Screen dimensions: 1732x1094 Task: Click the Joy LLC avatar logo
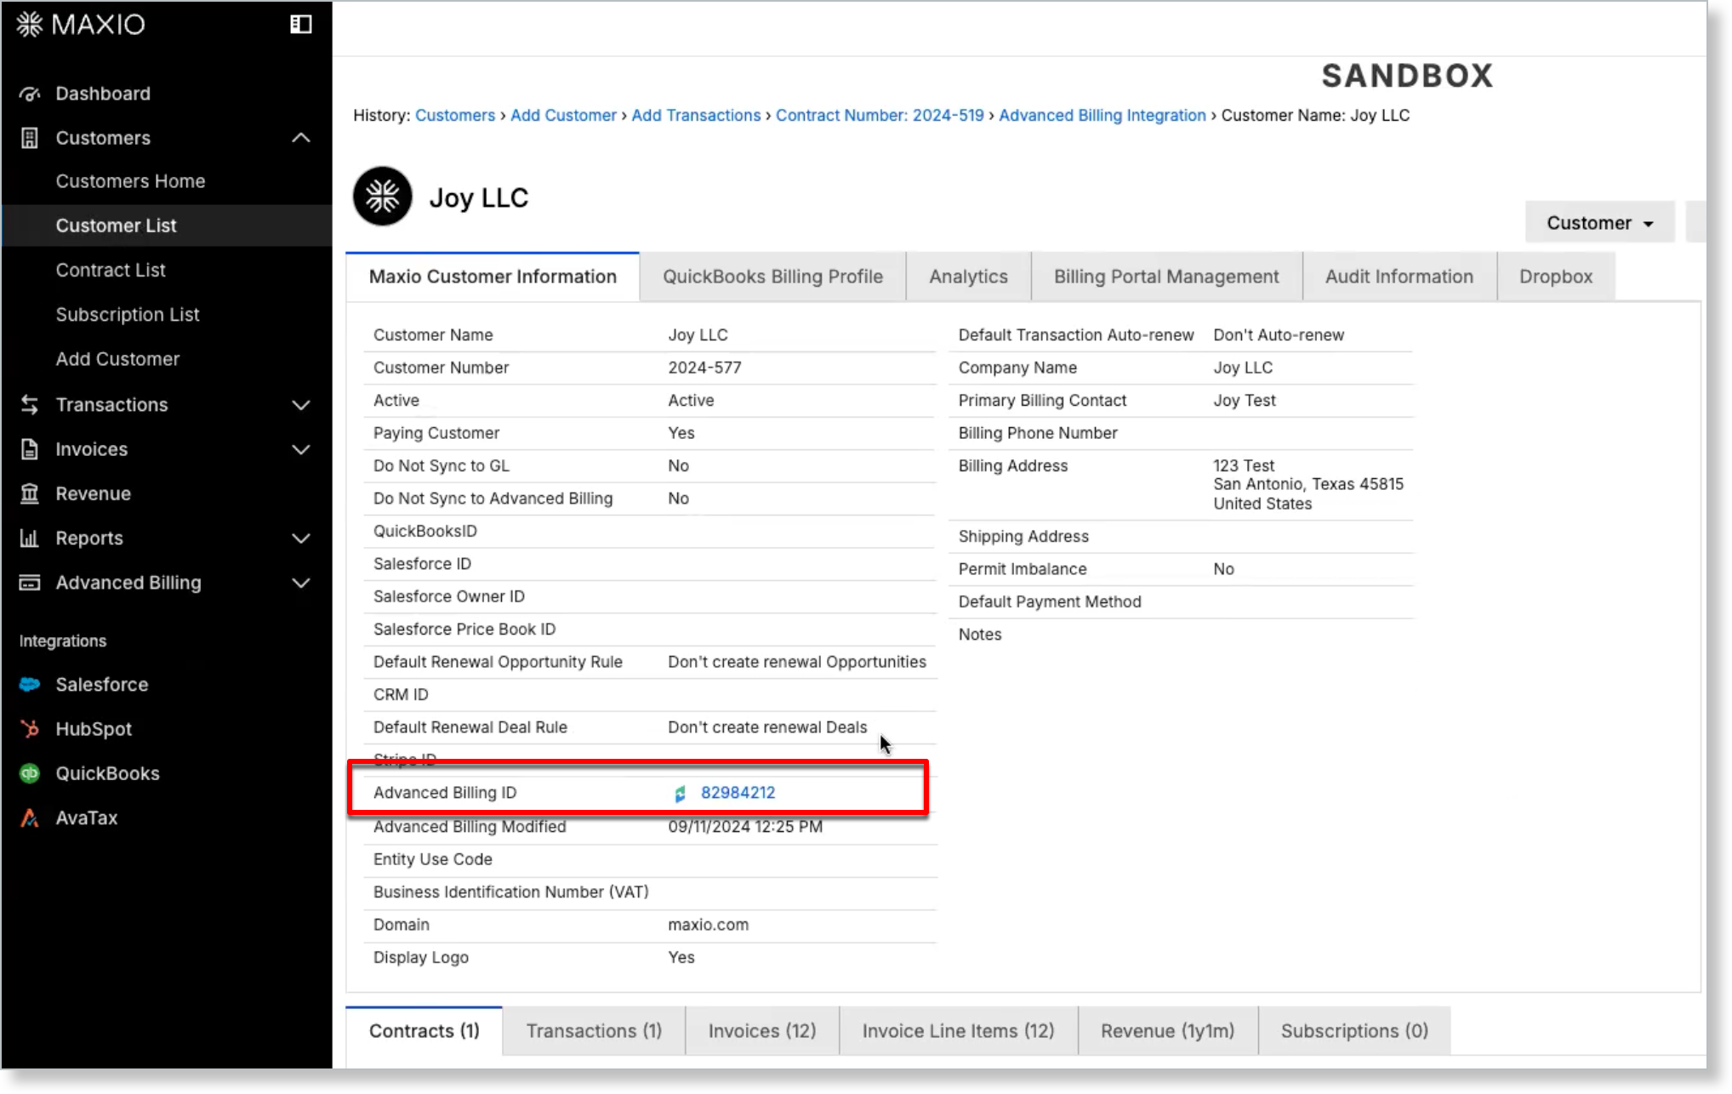(383, 197)
